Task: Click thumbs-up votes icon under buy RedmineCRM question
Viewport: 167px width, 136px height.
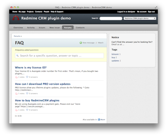Action: coord(16,110)
